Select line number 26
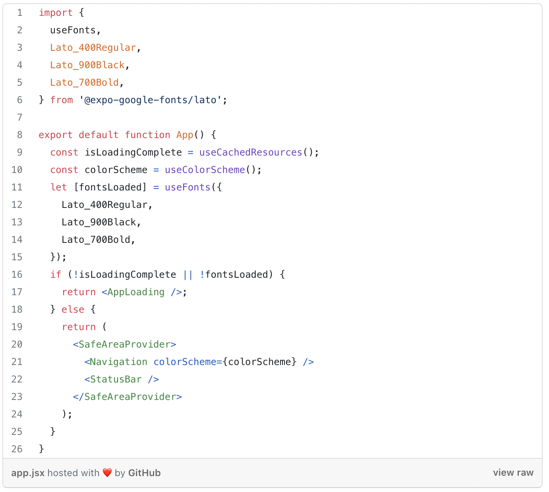 [x=17, y=449]
